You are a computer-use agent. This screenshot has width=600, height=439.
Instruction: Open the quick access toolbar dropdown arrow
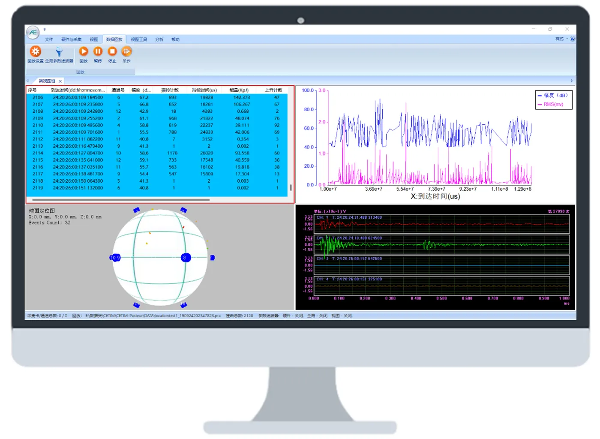45,30
